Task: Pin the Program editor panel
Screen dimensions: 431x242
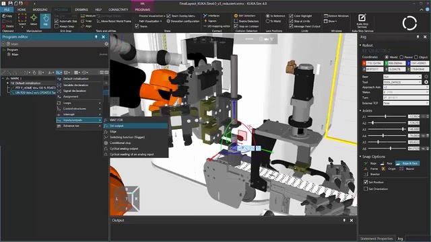Action: (96, 37)
